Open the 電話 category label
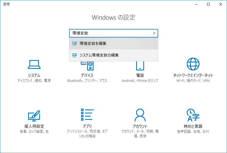The width and height of the screenshot is (227, 153). [140, 75]
